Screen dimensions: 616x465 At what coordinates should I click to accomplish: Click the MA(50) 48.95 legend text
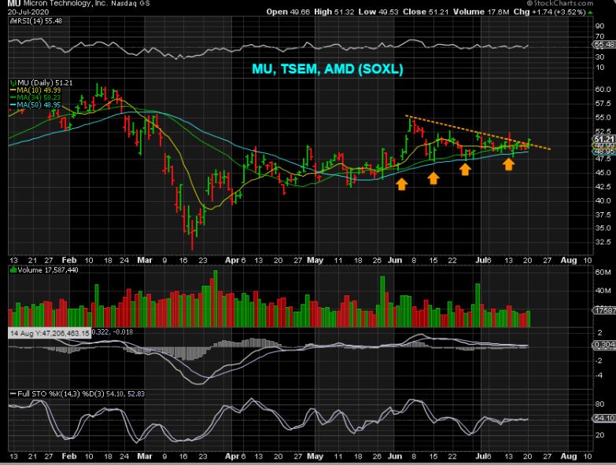pos(39,105)
